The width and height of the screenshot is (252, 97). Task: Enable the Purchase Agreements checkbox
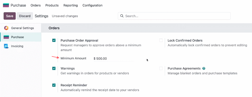pyautogui.click(x=161, y=68)
